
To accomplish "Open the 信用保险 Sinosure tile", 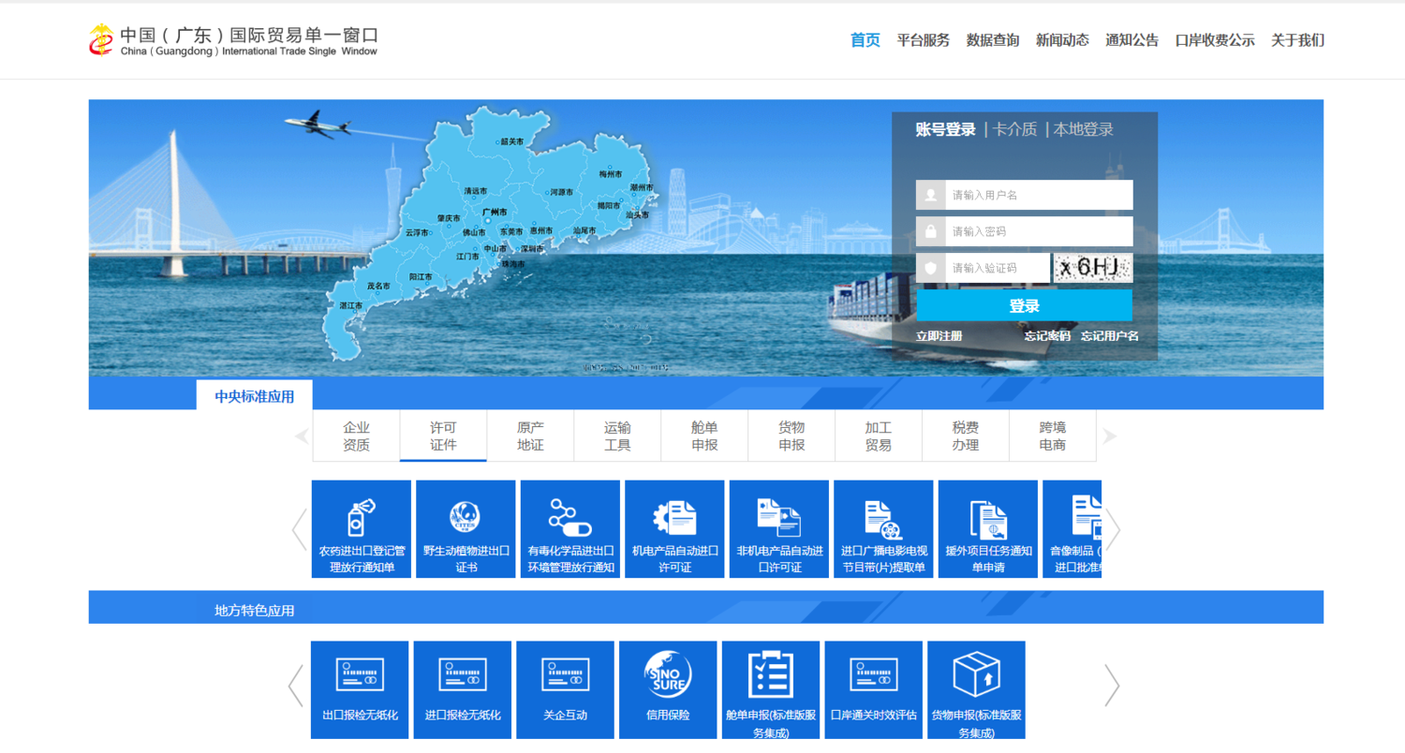I will [x=668, y=690].
